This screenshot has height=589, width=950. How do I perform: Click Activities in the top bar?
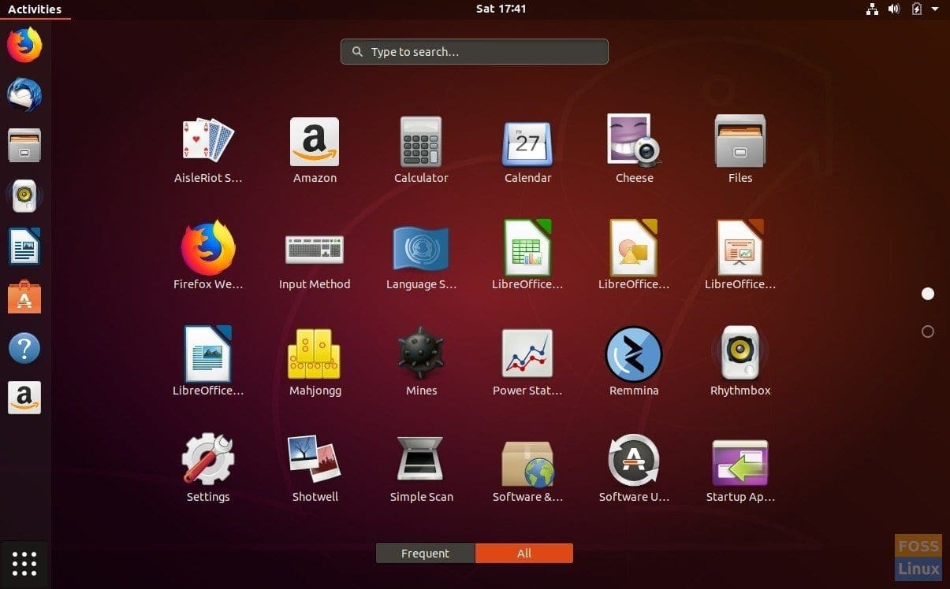pos(35,9)
